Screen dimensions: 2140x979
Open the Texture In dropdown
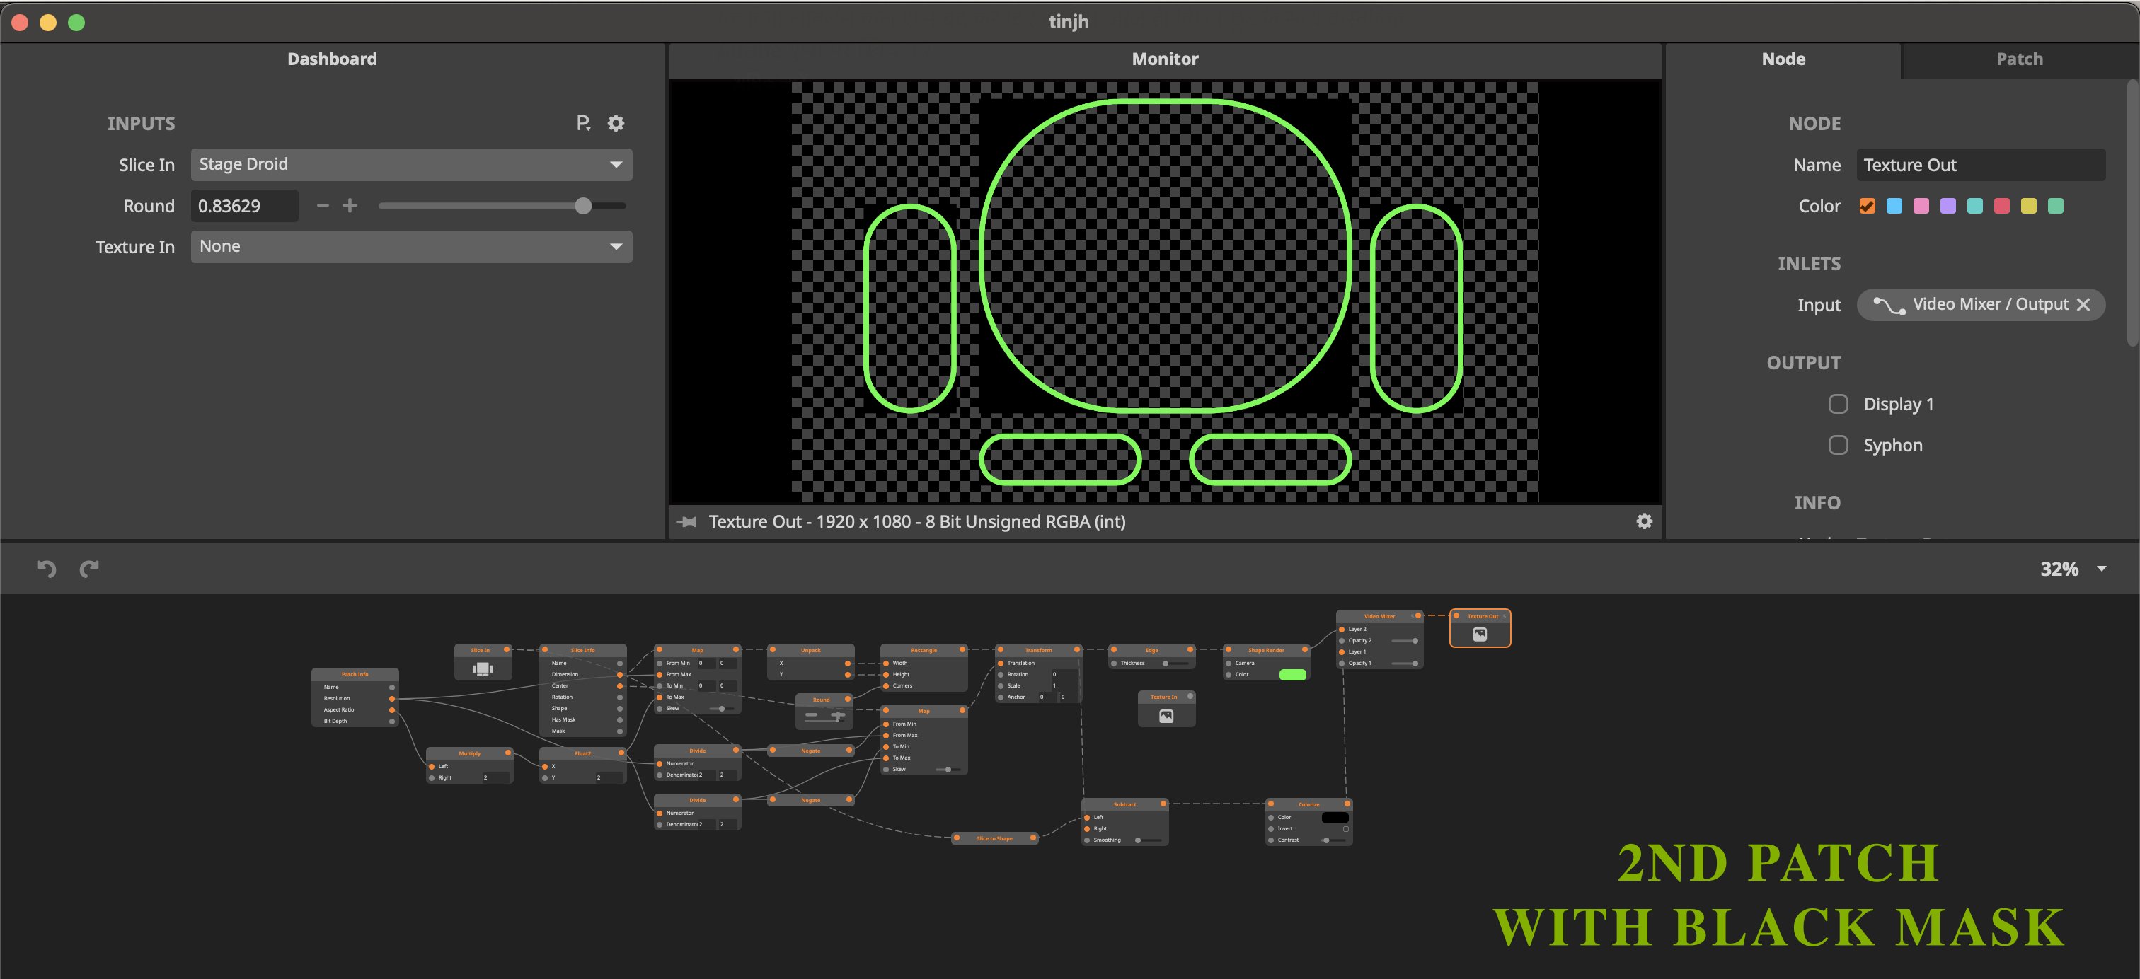tap(411, 247)
